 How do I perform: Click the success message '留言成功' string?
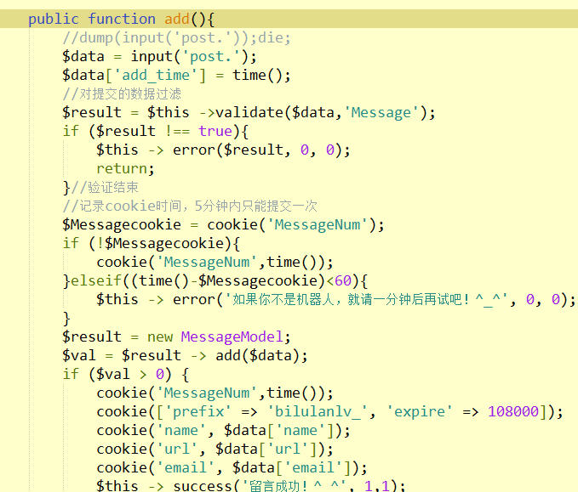[295, 486]
